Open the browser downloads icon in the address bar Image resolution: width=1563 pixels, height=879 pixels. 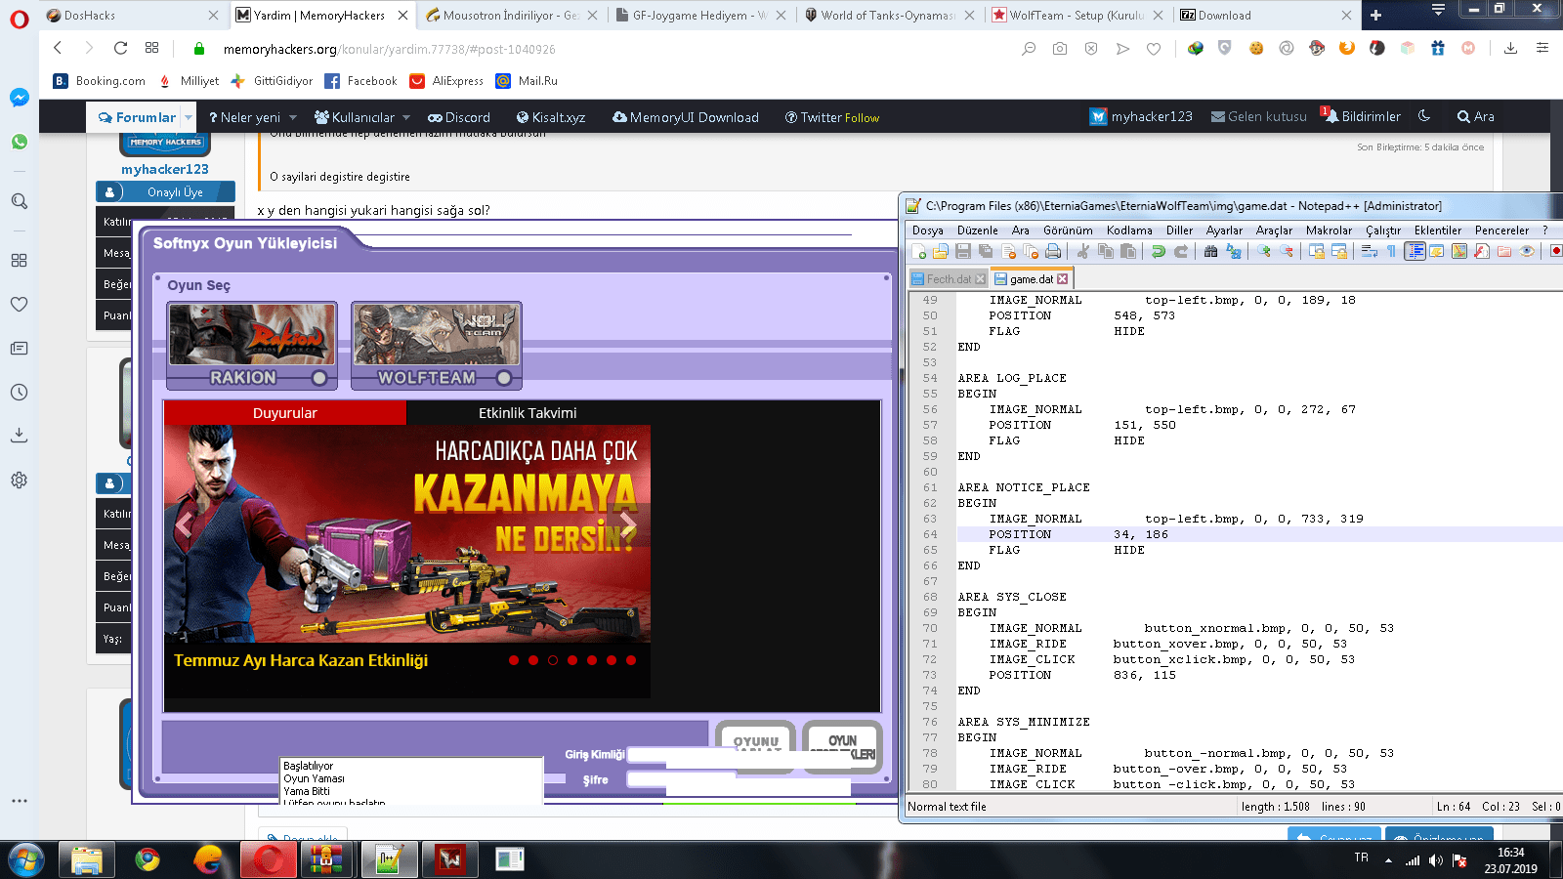point(1510,48)
